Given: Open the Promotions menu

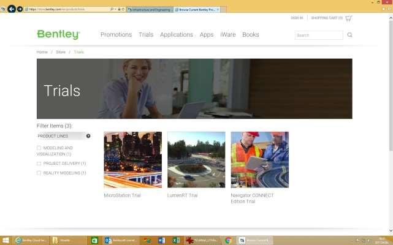Looking at the screenshot, I should point(116,34).
